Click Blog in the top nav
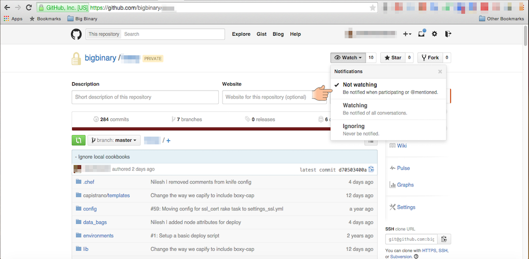The image size is (529, 259). 278,34
